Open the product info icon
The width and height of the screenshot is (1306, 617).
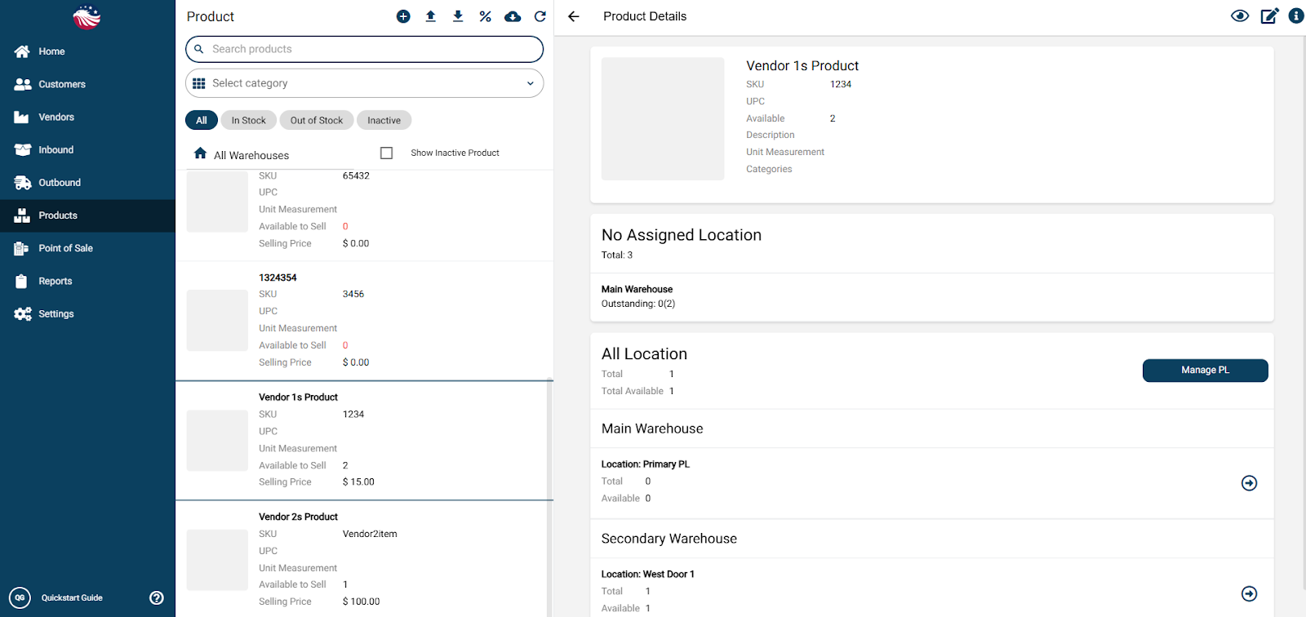click(x=1296, y=16)
